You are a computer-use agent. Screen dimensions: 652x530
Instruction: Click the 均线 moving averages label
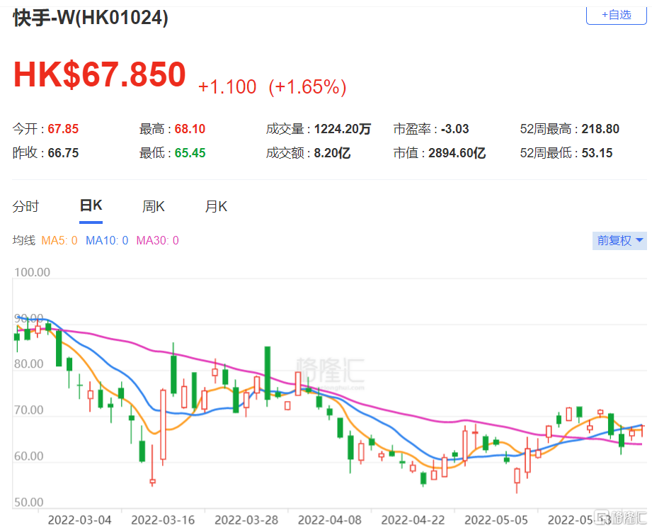coord(24,241)
